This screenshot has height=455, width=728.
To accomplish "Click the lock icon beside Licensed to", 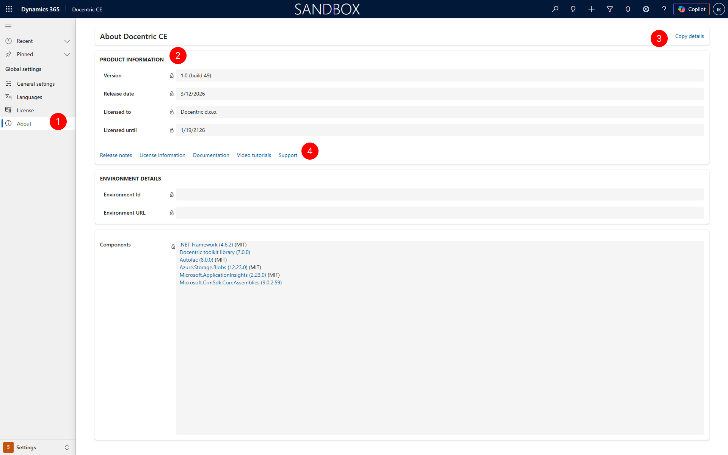I will point(172,112).
